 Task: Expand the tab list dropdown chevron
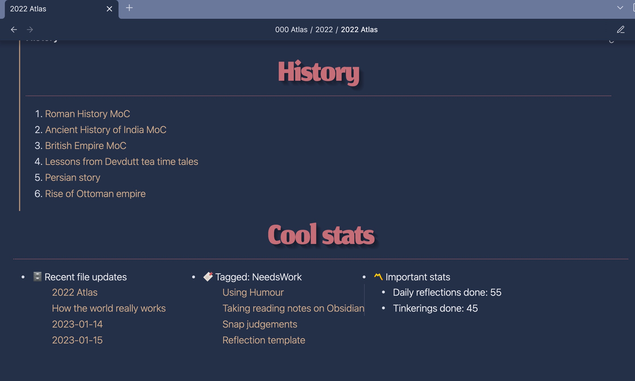[x=620, y=8]
